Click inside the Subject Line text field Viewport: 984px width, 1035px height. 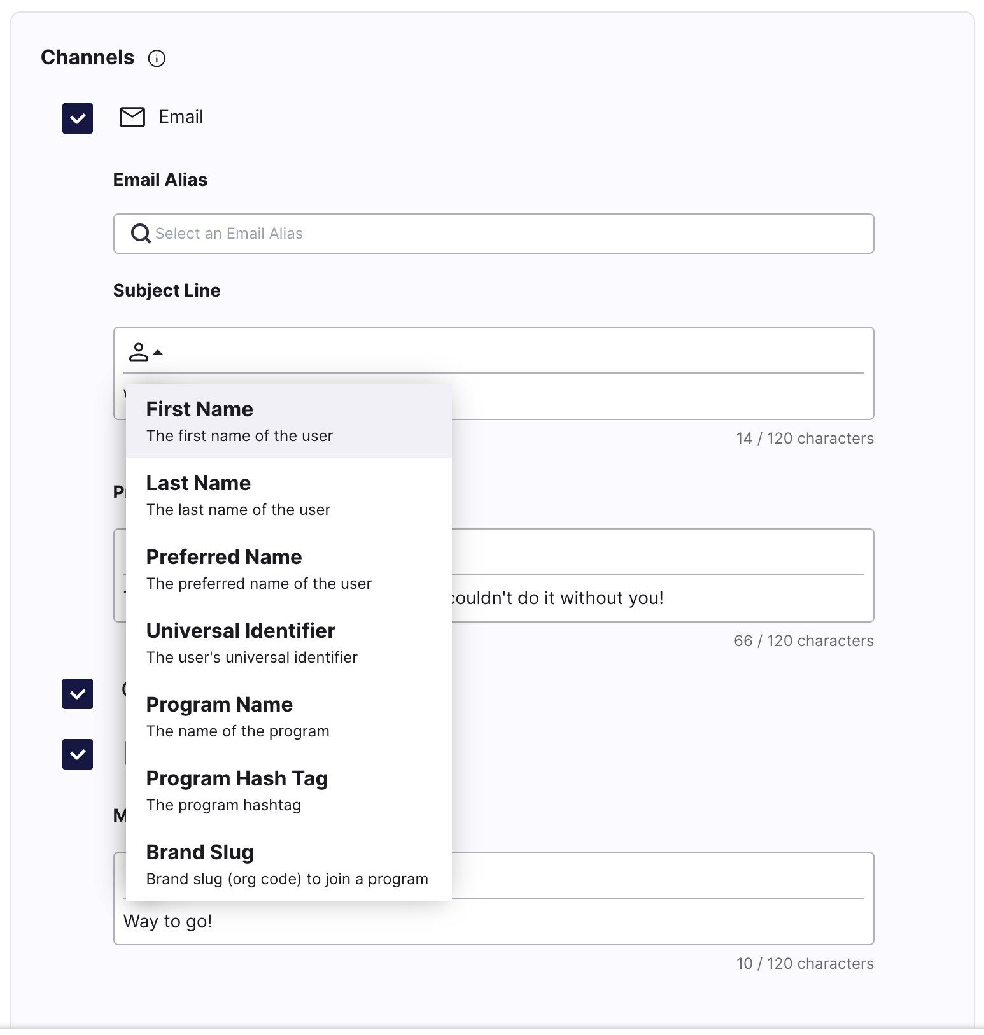pos(636,395)
